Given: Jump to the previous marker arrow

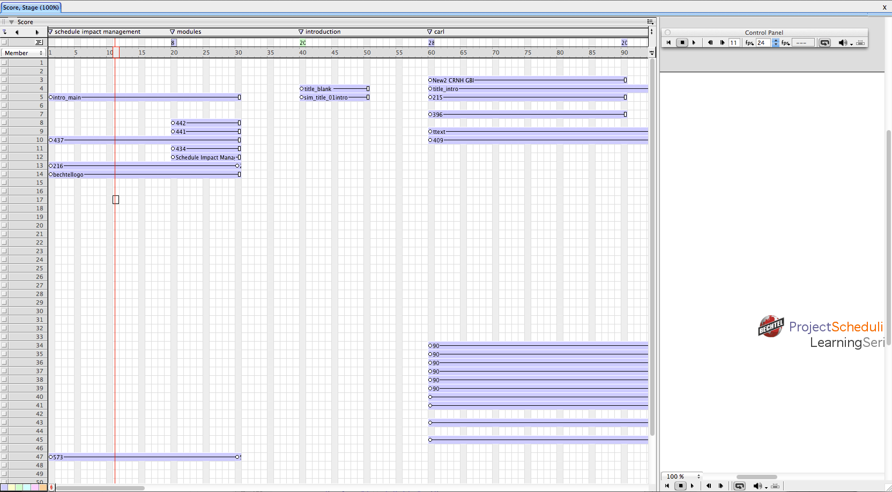Looking at the screenshot, I should click(x=17, y=32).
